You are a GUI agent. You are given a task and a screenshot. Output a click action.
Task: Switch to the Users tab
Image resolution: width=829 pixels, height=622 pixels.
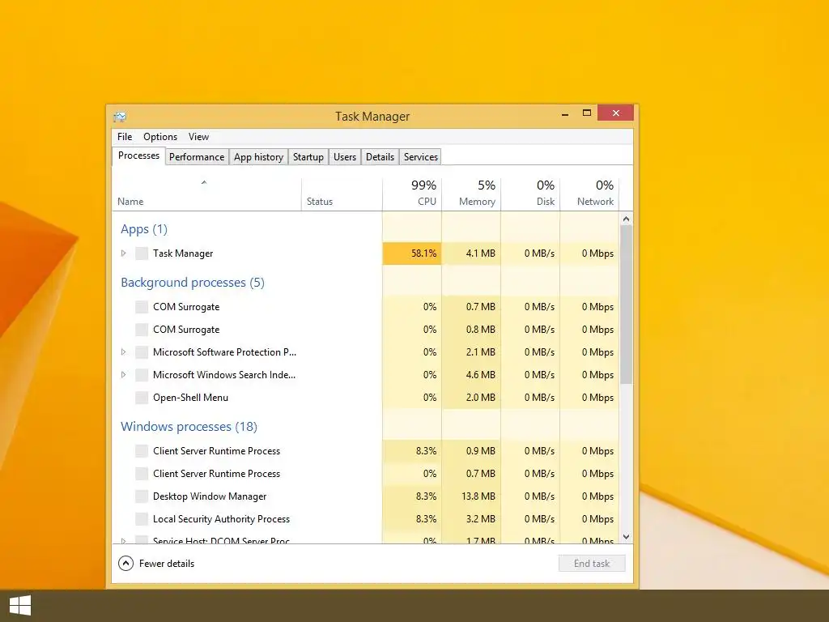click(x=345, y=157)
